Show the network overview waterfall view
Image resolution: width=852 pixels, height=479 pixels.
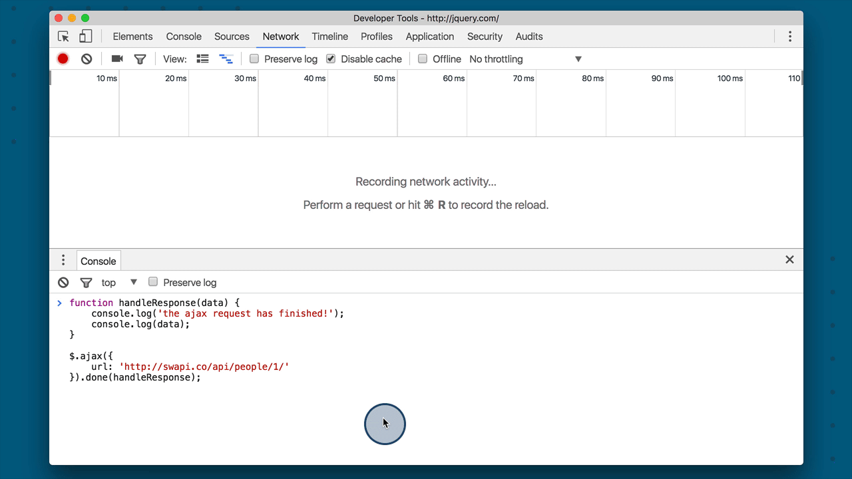(x=226, y=59)
